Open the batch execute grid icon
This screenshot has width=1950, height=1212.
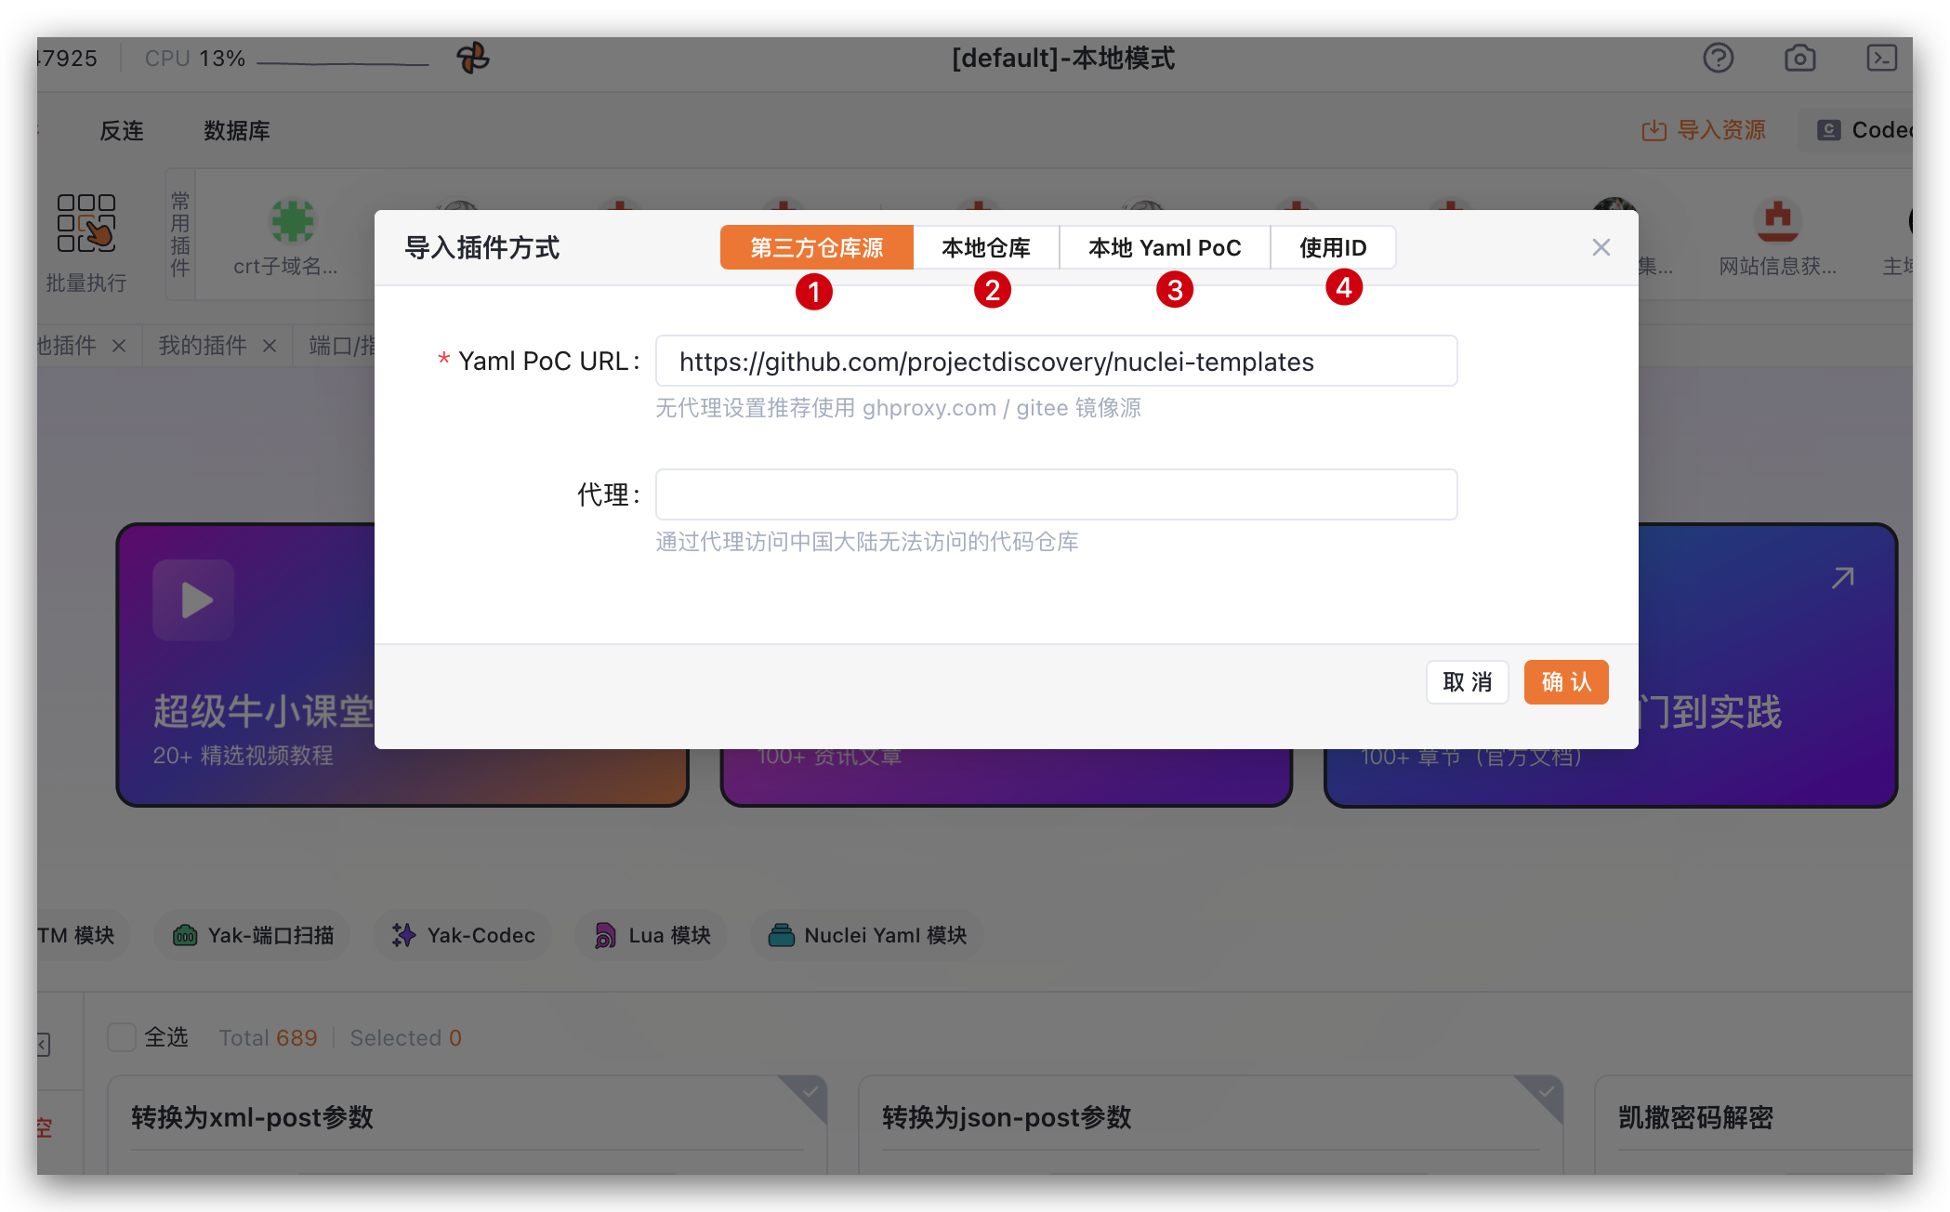pyautogui.click(x=86, y=223)
